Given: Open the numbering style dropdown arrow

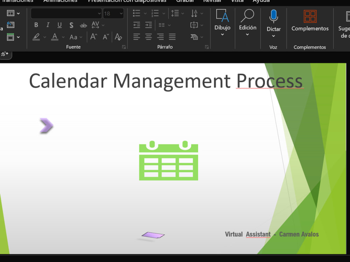Looking at the screenshot, I should click(163, 14).
